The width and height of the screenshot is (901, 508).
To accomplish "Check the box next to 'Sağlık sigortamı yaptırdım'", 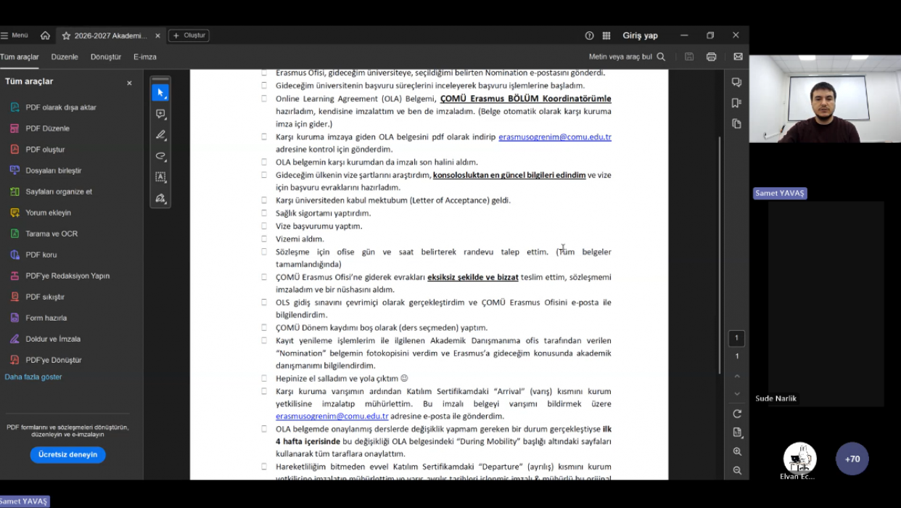I will pos(264,213).
